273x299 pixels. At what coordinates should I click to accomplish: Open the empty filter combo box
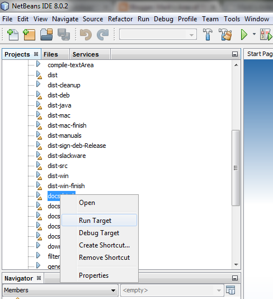click(172, 290)
